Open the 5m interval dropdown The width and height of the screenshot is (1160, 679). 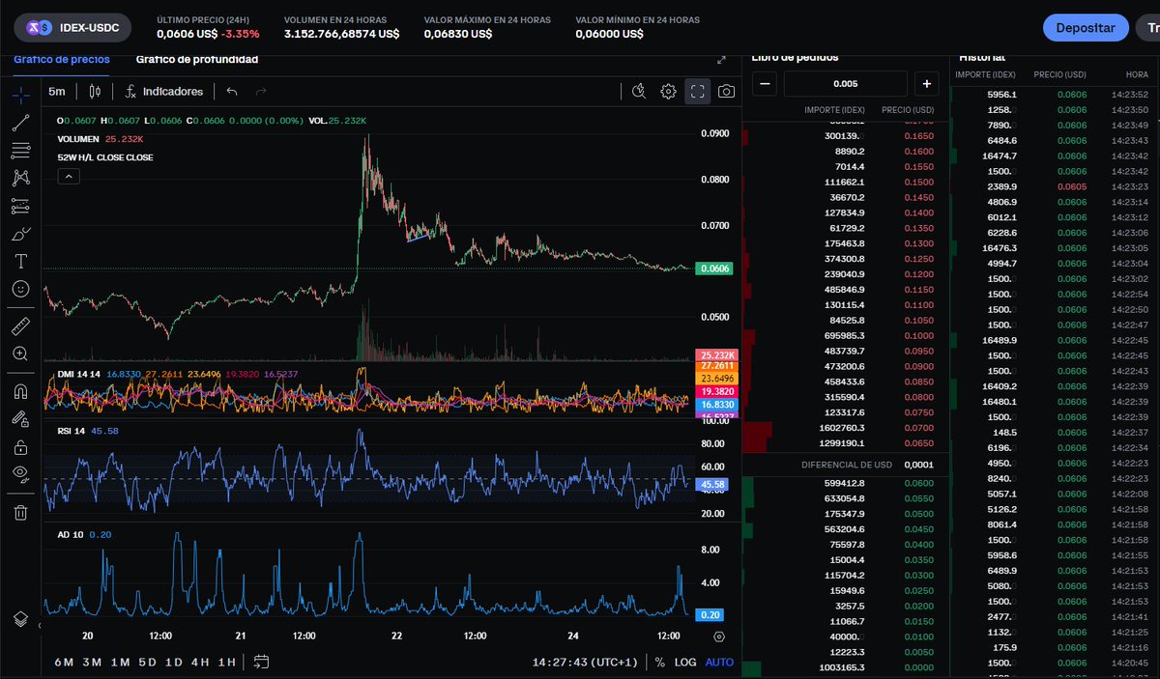click(57, 91)
